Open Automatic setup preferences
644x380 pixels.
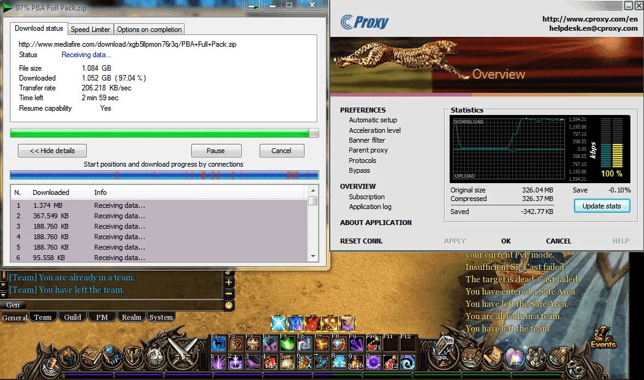[x=373, y=121]
